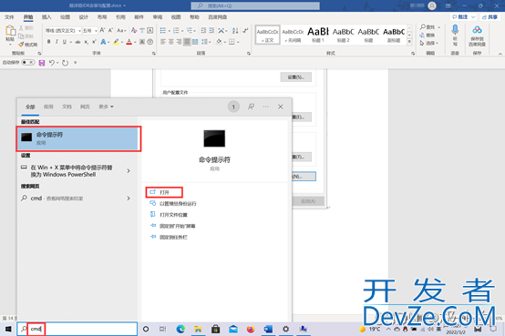Apply underline formatting
Screen dimensions: 505x336
(x=65, y=42)
